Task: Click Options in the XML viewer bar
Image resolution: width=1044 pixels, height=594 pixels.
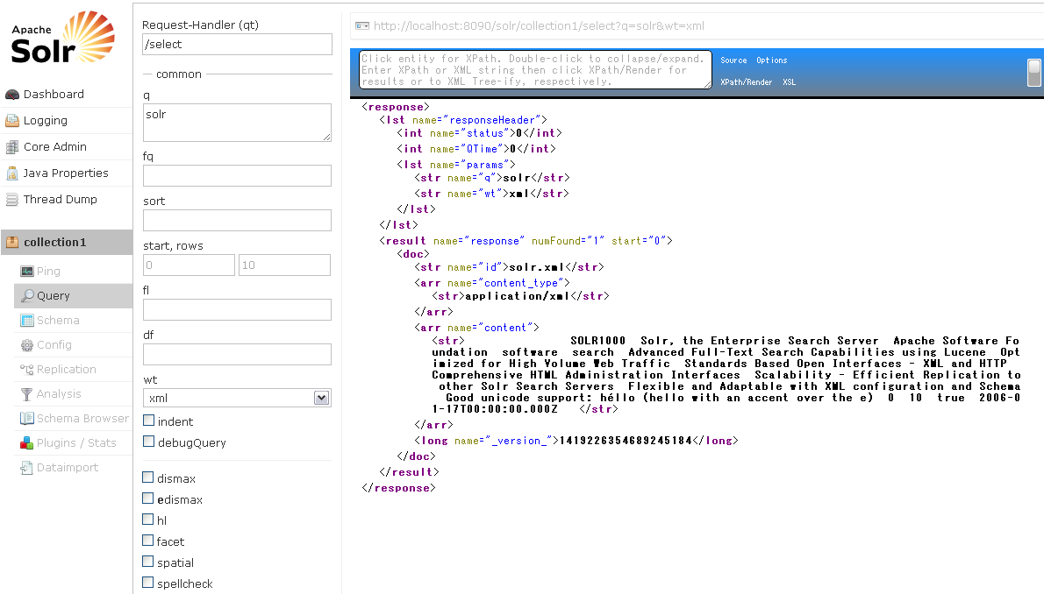Action: pyautogui.click(x=772, y=60)
